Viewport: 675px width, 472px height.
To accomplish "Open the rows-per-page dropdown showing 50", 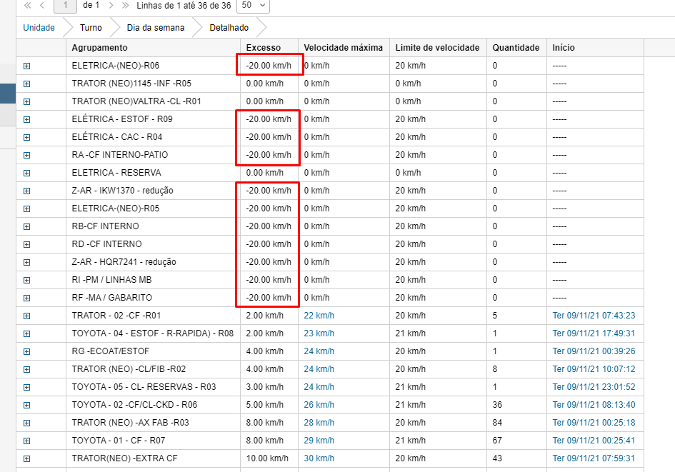I will pos(254,5).
